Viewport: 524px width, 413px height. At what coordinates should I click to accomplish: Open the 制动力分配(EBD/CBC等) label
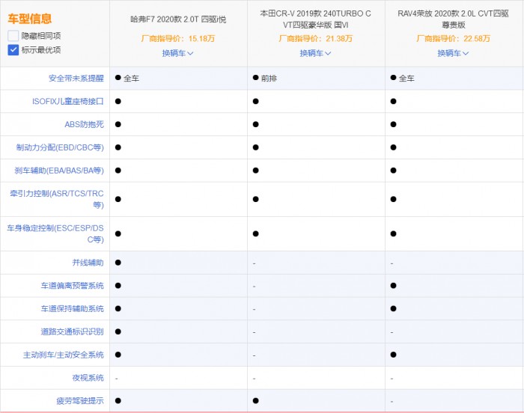(x=60, y=147)
